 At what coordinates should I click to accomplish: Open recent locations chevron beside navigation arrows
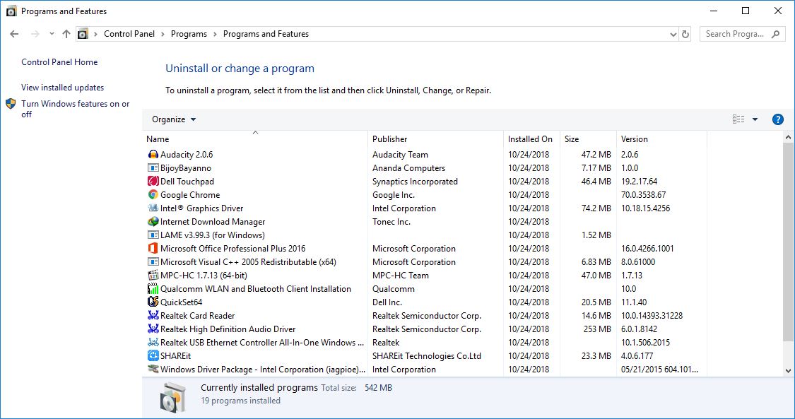tap(51, 33)
